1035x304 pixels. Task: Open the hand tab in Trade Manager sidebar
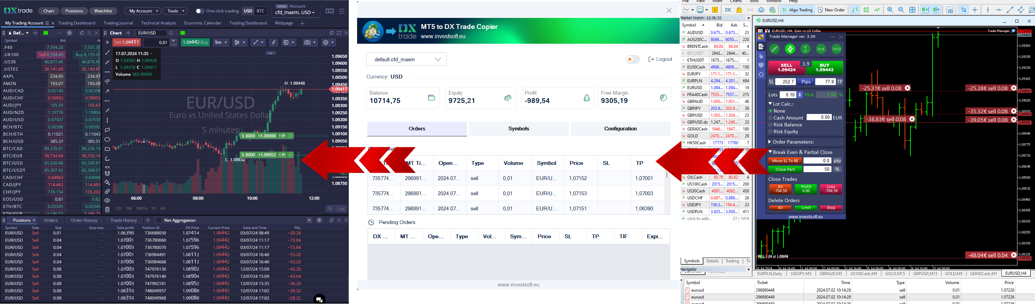[761, 56]
